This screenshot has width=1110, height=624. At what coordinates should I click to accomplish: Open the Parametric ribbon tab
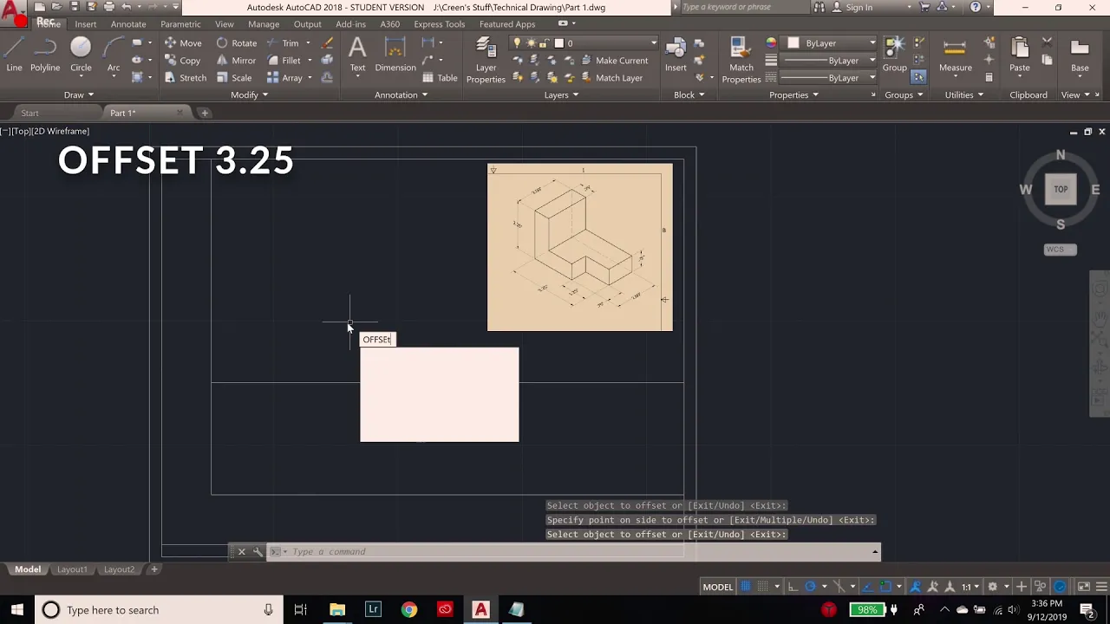[x=180, y=24]
